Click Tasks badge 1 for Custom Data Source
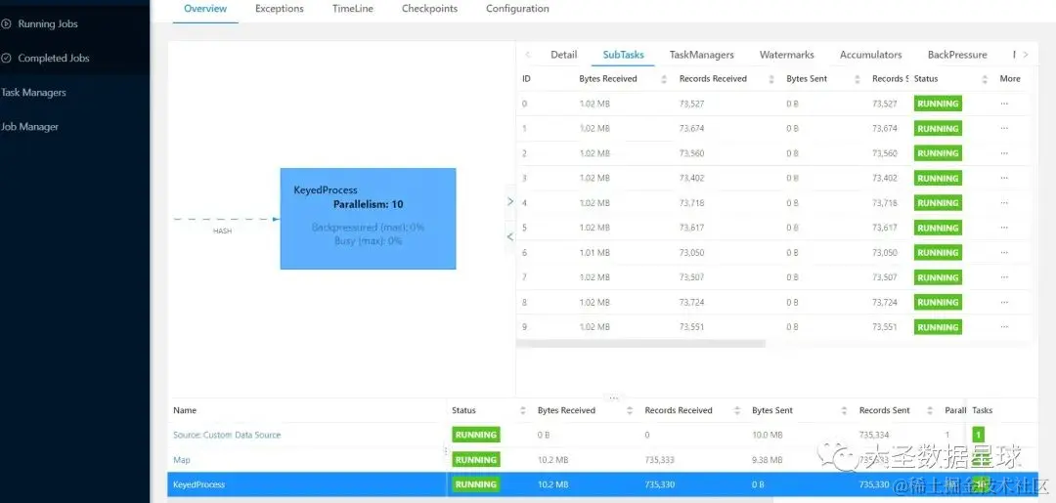Image resolution: width=1056 pixels, height=503 pixels. (x=979, y=435)
